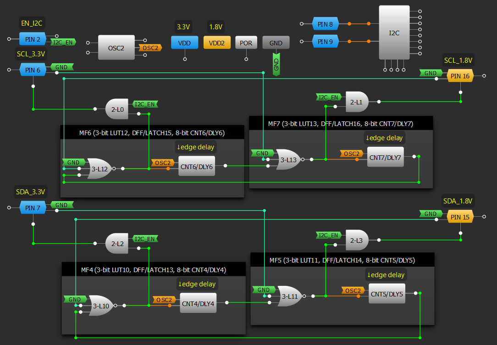The image size is (497, 345).
Task: Select the orange VDD2 power block
Action: click(x=217, y=43)
